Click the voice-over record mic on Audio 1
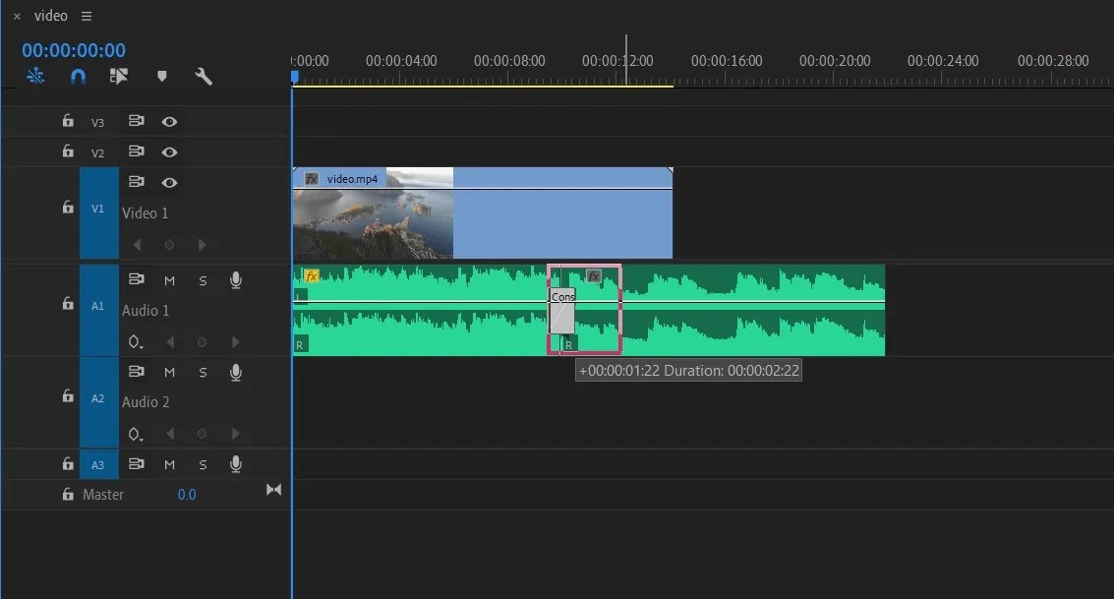Viewport: 1114px width, 599px height. 236,280
